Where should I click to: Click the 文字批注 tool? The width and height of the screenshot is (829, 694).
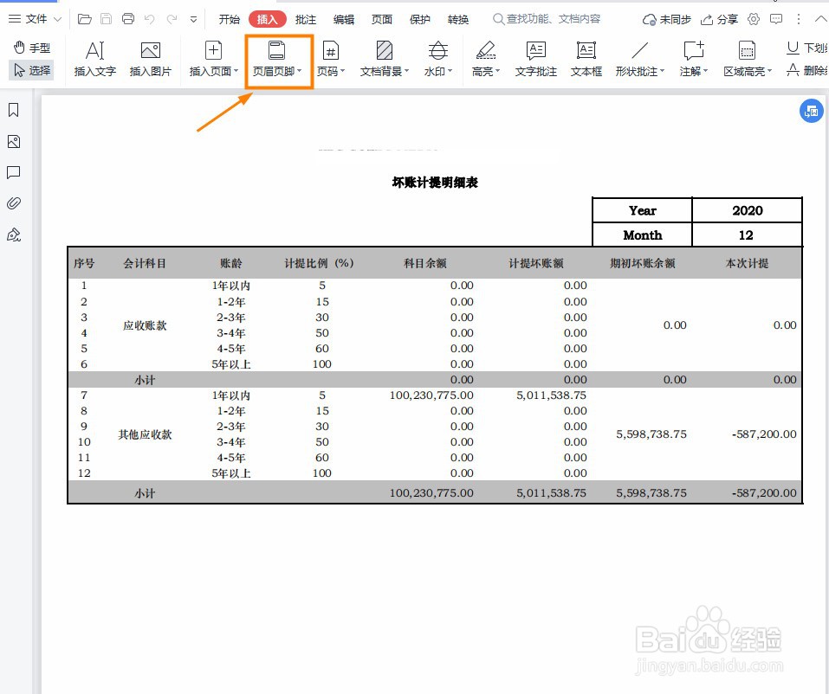pos(536,59)
